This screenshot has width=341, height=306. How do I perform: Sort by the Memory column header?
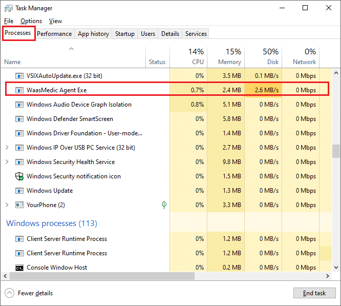click(x=226, y=57)
